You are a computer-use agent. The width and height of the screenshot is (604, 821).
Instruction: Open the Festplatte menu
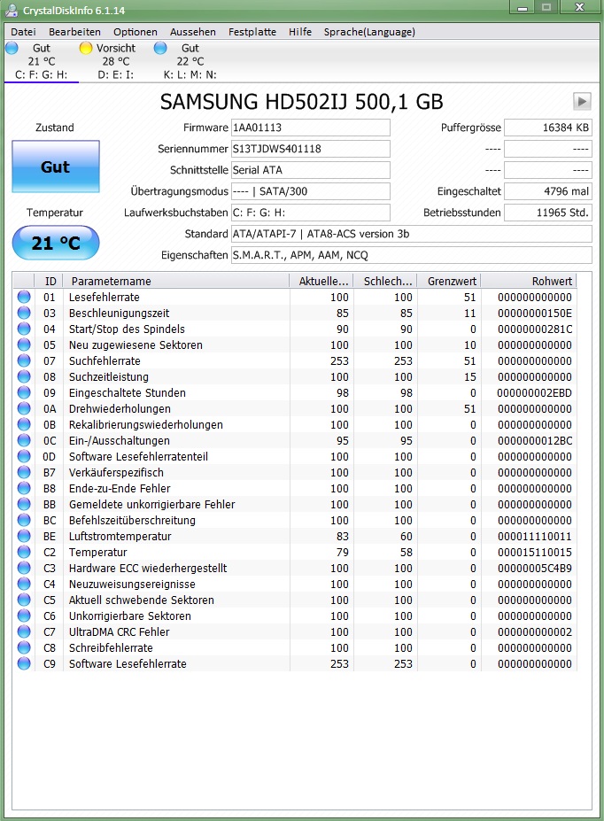point(252,32)
